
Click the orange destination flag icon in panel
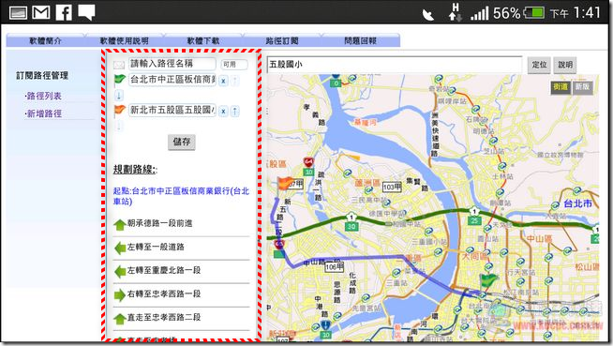click(119, 111)
